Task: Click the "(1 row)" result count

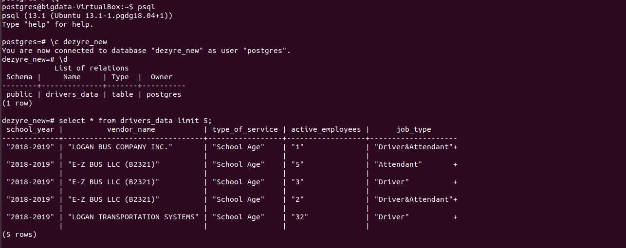Action: (x=17, y=103)
